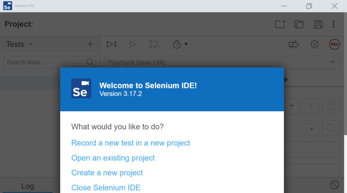Click Record a new test in a new project
Screen dimensions: 347x193
pyautogui.click(x=130, y=143)
